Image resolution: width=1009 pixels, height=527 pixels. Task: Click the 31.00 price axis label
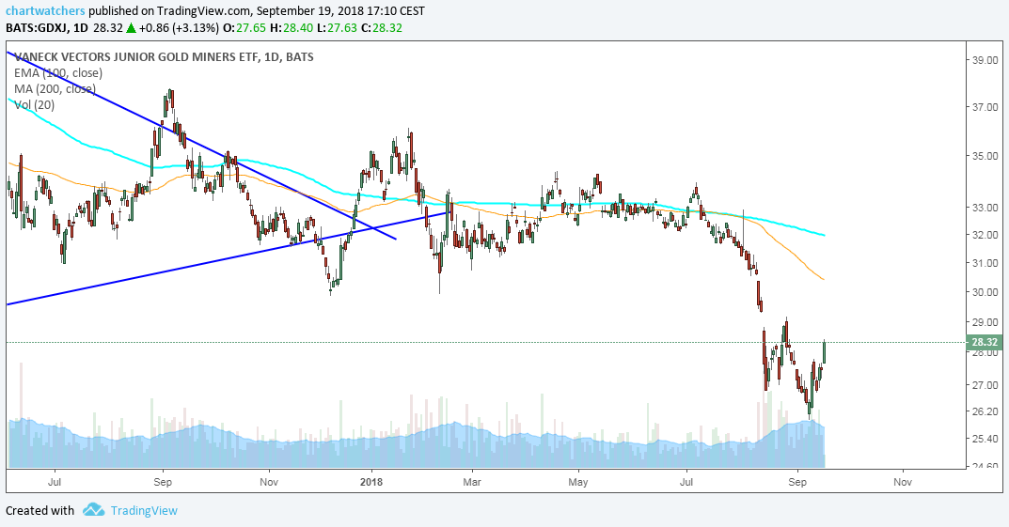pos(985,263)
